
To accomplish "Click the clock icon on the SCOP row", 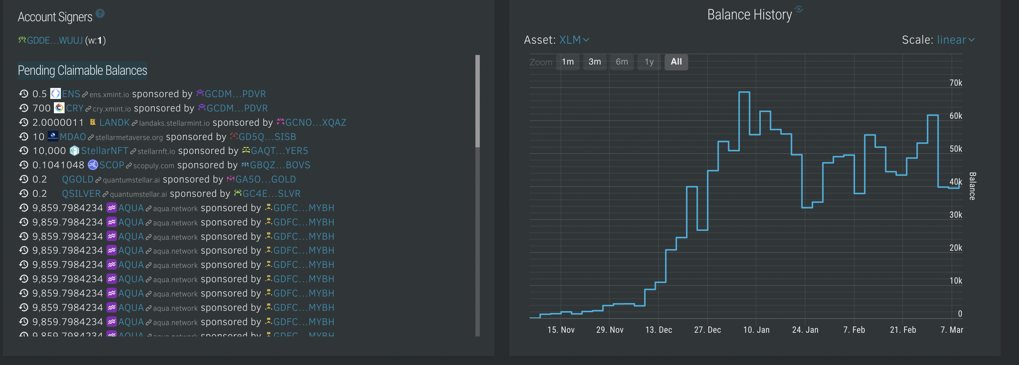I will pos(24,165).
